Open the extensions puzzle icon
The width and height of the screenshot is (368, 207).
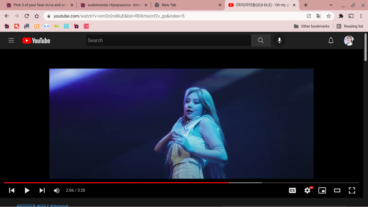[x=341, y=16]
